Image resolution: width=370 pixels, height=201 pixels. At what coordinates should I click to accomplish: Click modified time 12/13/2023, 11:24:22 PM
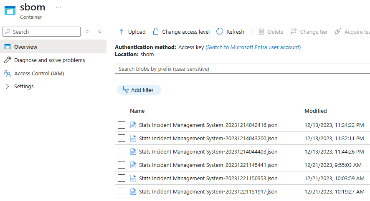coord(334,125)
